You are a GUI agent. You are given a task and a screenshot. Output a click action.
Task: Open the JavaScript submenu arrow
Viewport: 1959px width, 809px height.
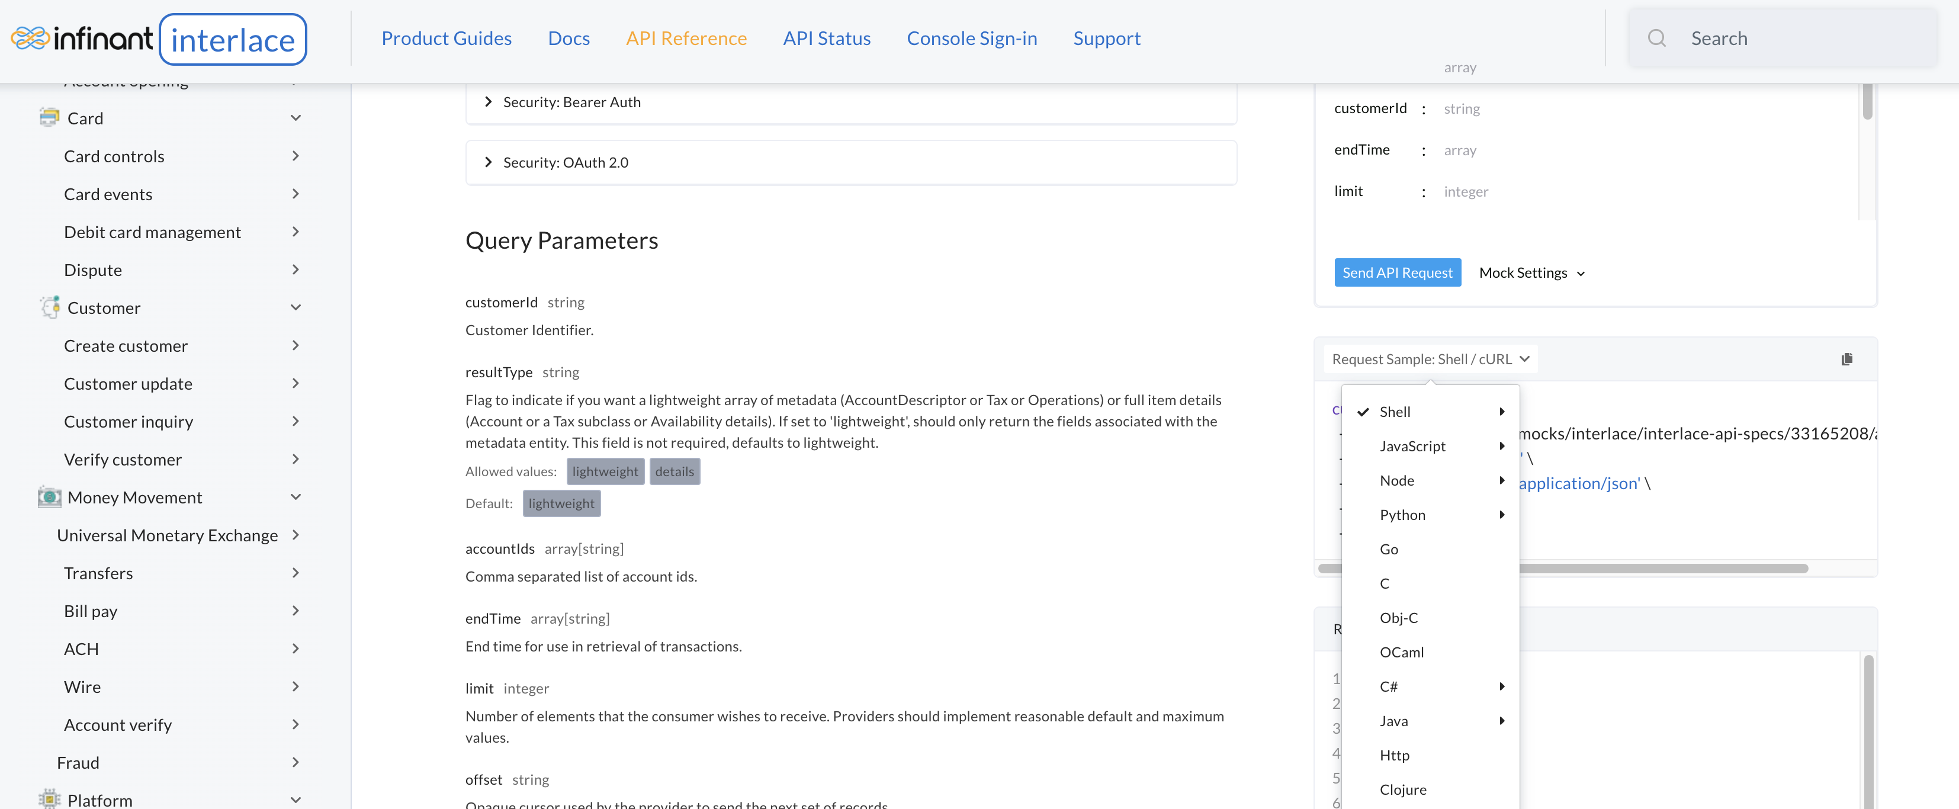pos(1502,445)
